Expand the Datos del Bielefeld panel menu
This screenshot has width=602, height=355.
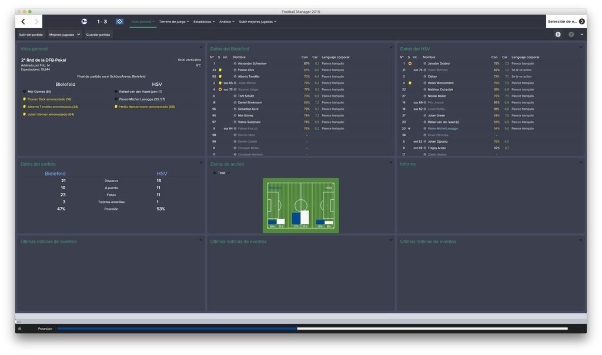pos(391,48)
